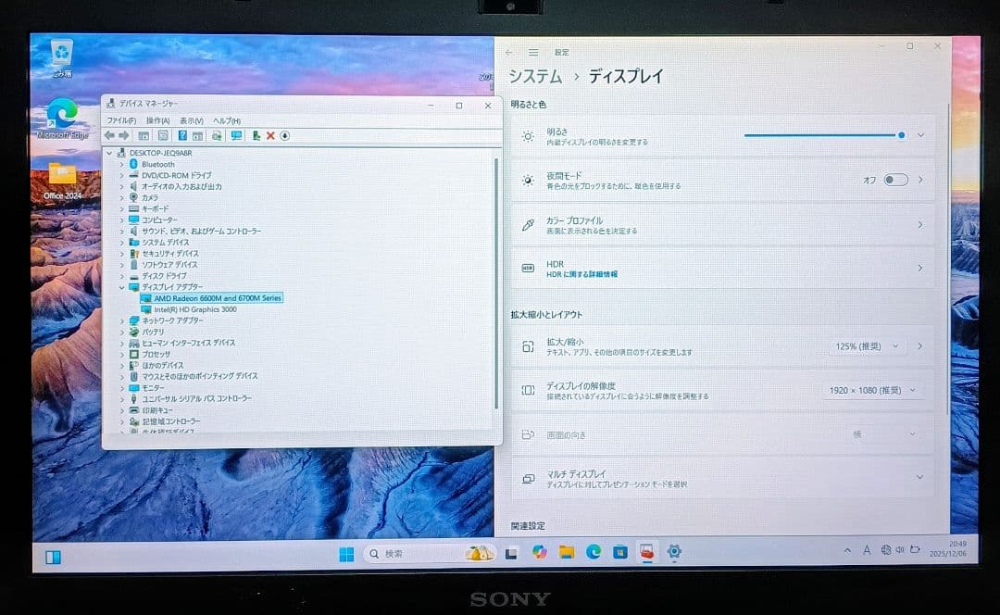Open the Help question-mark toolbar icon
This screenshot has height=615, width=1000.
[182, 136]
